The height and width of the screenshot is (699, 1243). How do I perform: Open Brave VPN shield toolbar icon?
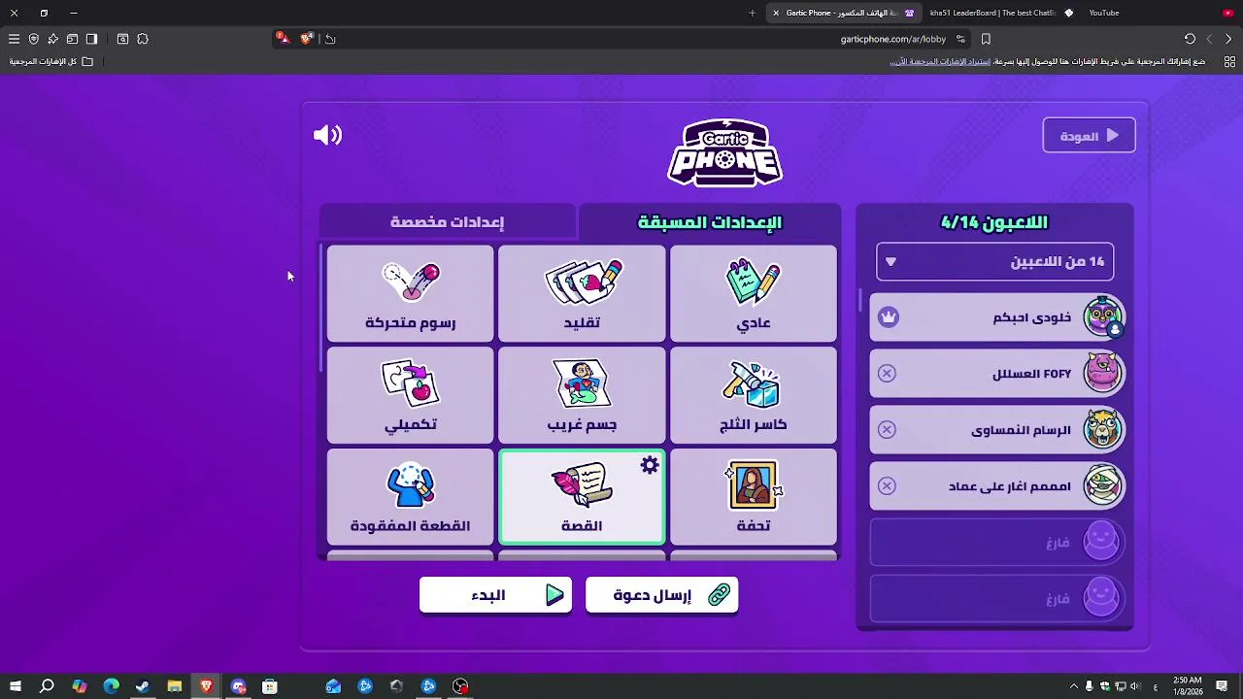33,39
